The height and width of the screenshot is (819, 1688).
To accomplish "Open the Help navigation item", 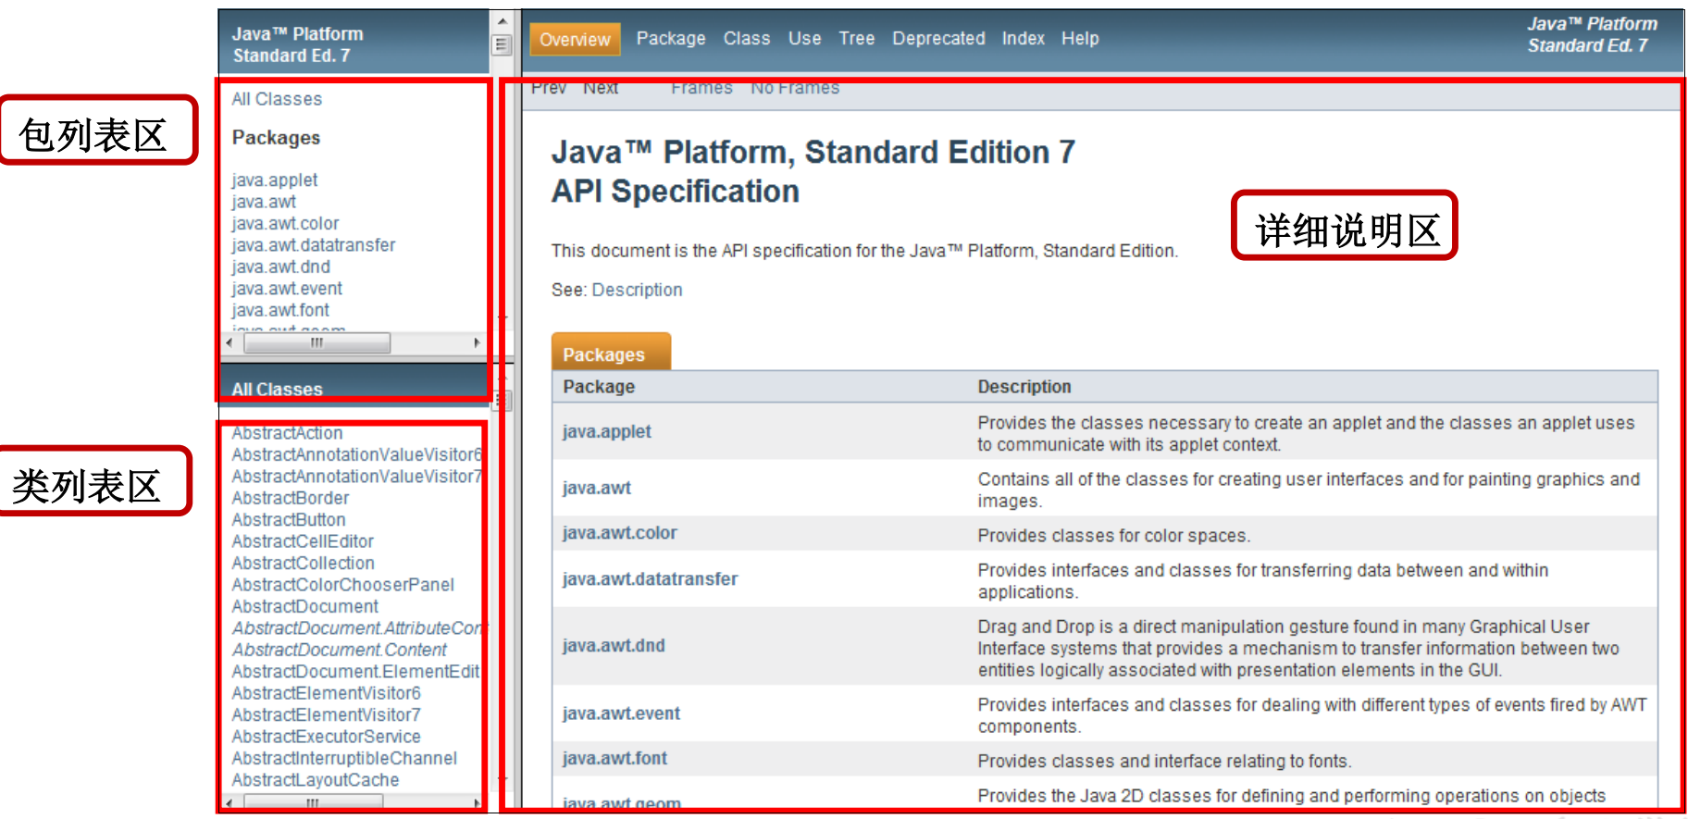I will click(1080, 39).
